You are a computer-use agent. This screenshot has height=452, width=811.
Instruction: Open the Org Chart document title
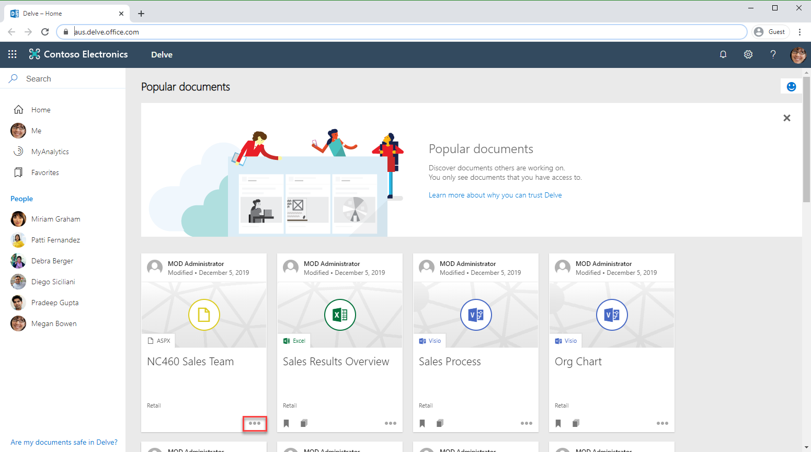578,362
